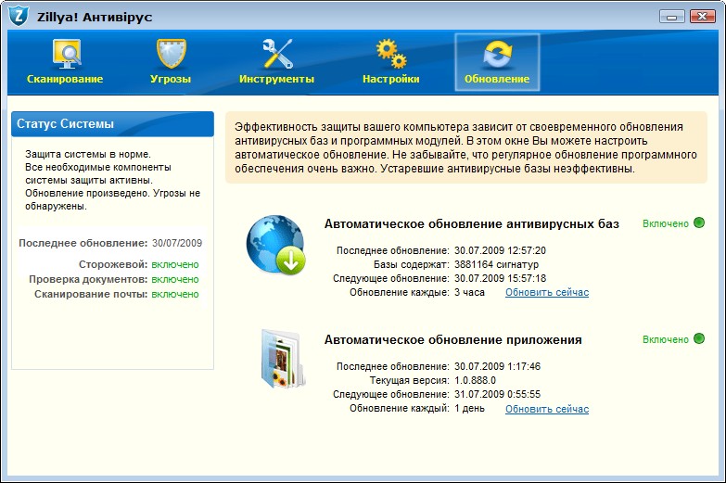This screenshot has width=726, height=483.
Task: Click the Базы содержат label
Action: coord(411,264)
